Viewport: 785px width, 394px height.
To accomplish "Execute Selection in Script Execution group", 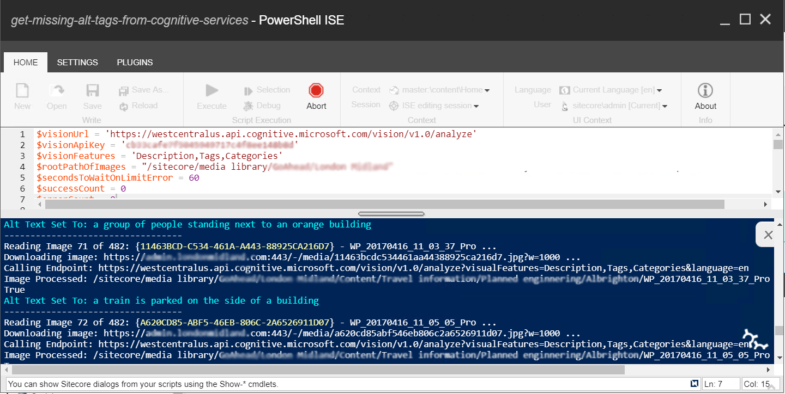I will [x=267, y=90].
